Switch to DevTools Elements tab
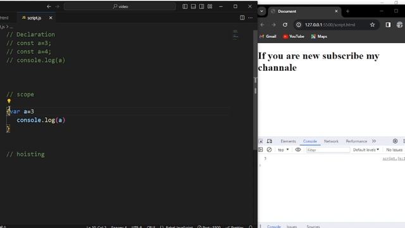 [x=289, y=141]
